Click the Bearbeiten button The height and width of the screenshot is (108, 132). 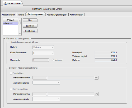(30, 31)
